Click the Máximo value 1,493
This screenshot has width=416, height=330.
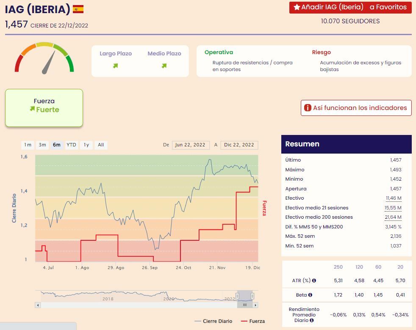click(x=396, y=170)
